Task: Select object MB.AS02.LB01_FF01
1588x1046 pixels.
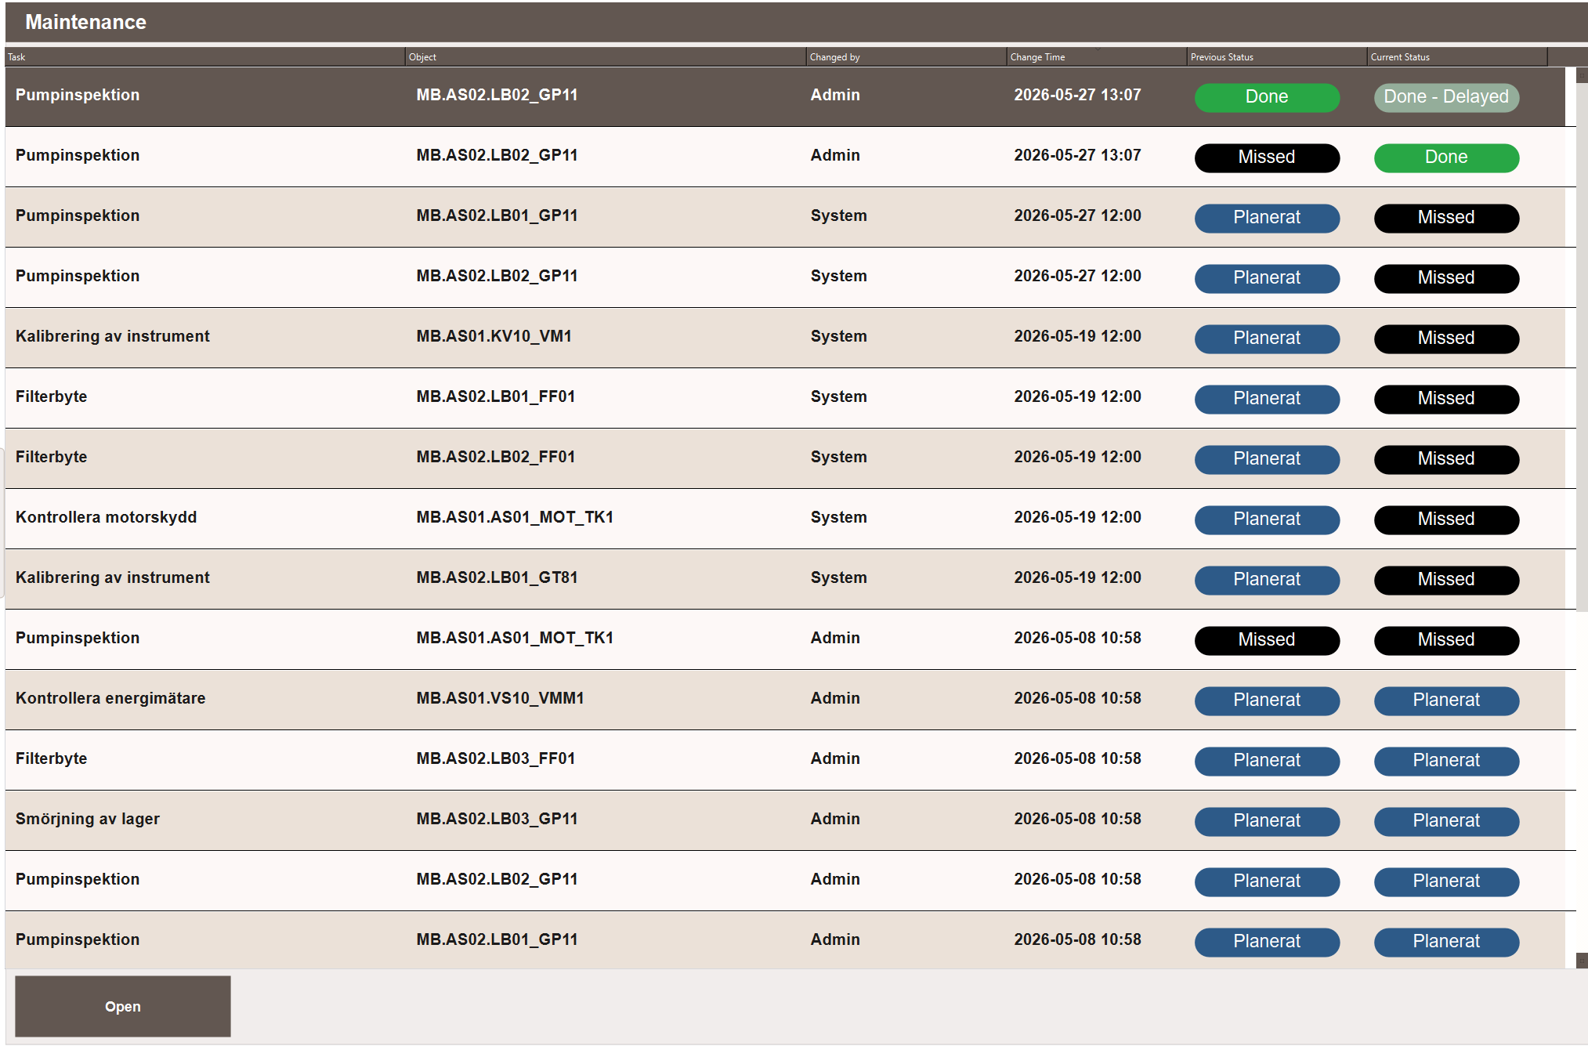Action: (x=495, y=396)
